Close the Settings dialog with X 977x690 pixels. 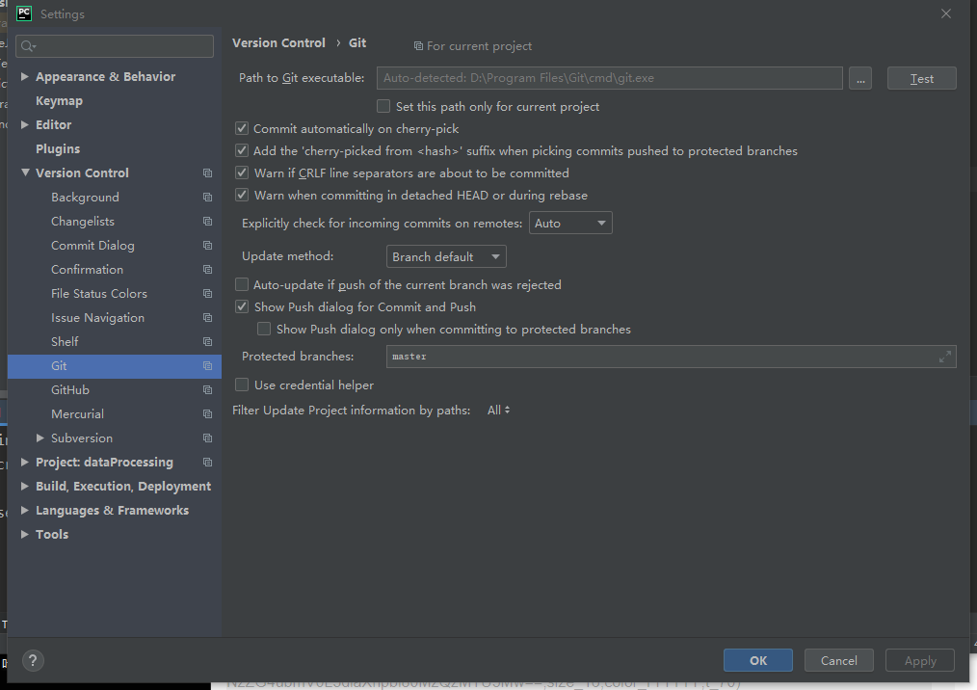[x=946, y=13]
